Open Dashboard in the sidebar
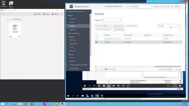 point(73,19)
